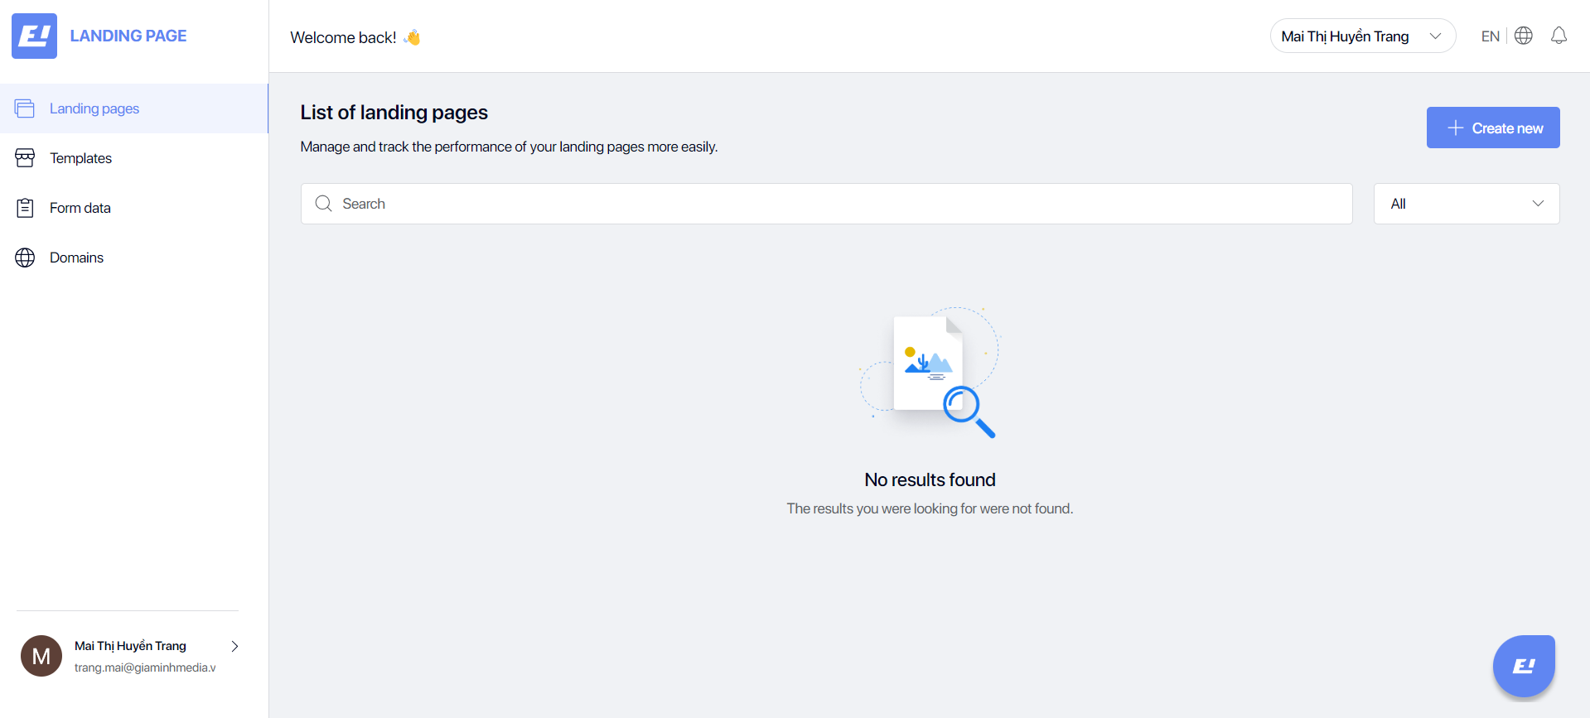
Task: Expand profile chevron at sidebar bottom
Action: [x=234, y=646]
